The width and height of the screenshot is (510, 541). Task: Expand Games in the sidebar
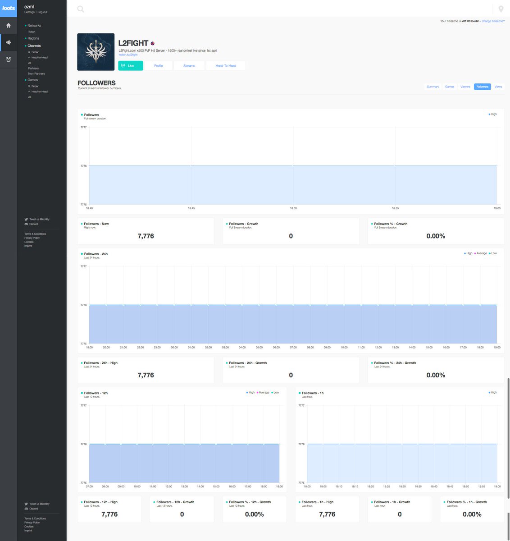pos(32,80)
